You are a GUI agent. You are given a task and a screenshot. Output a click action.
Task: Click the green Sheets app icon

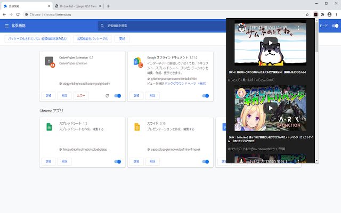[49, 127]
